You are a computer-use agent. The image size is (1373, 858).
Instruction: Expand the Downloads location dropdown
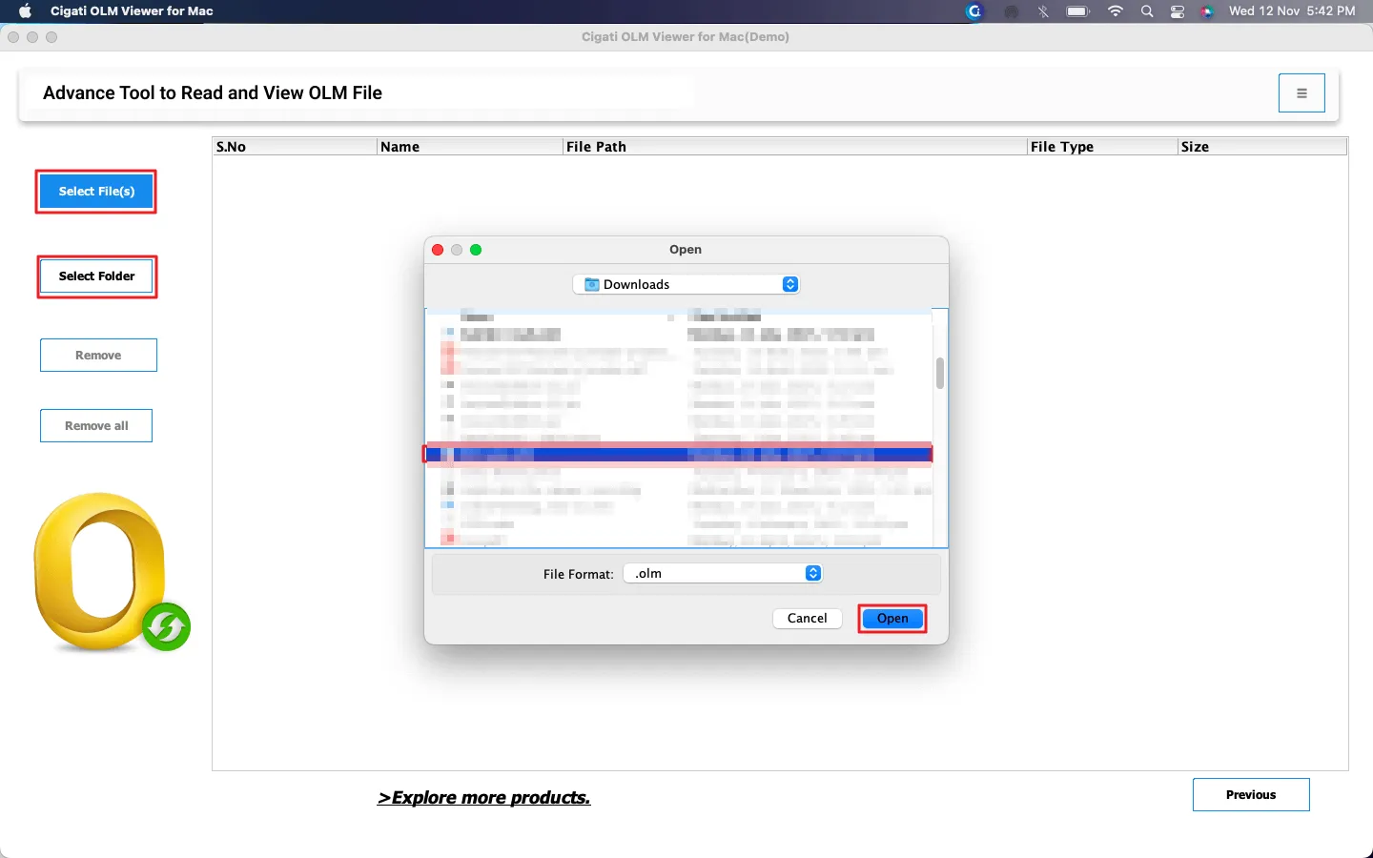pos(686,284)
